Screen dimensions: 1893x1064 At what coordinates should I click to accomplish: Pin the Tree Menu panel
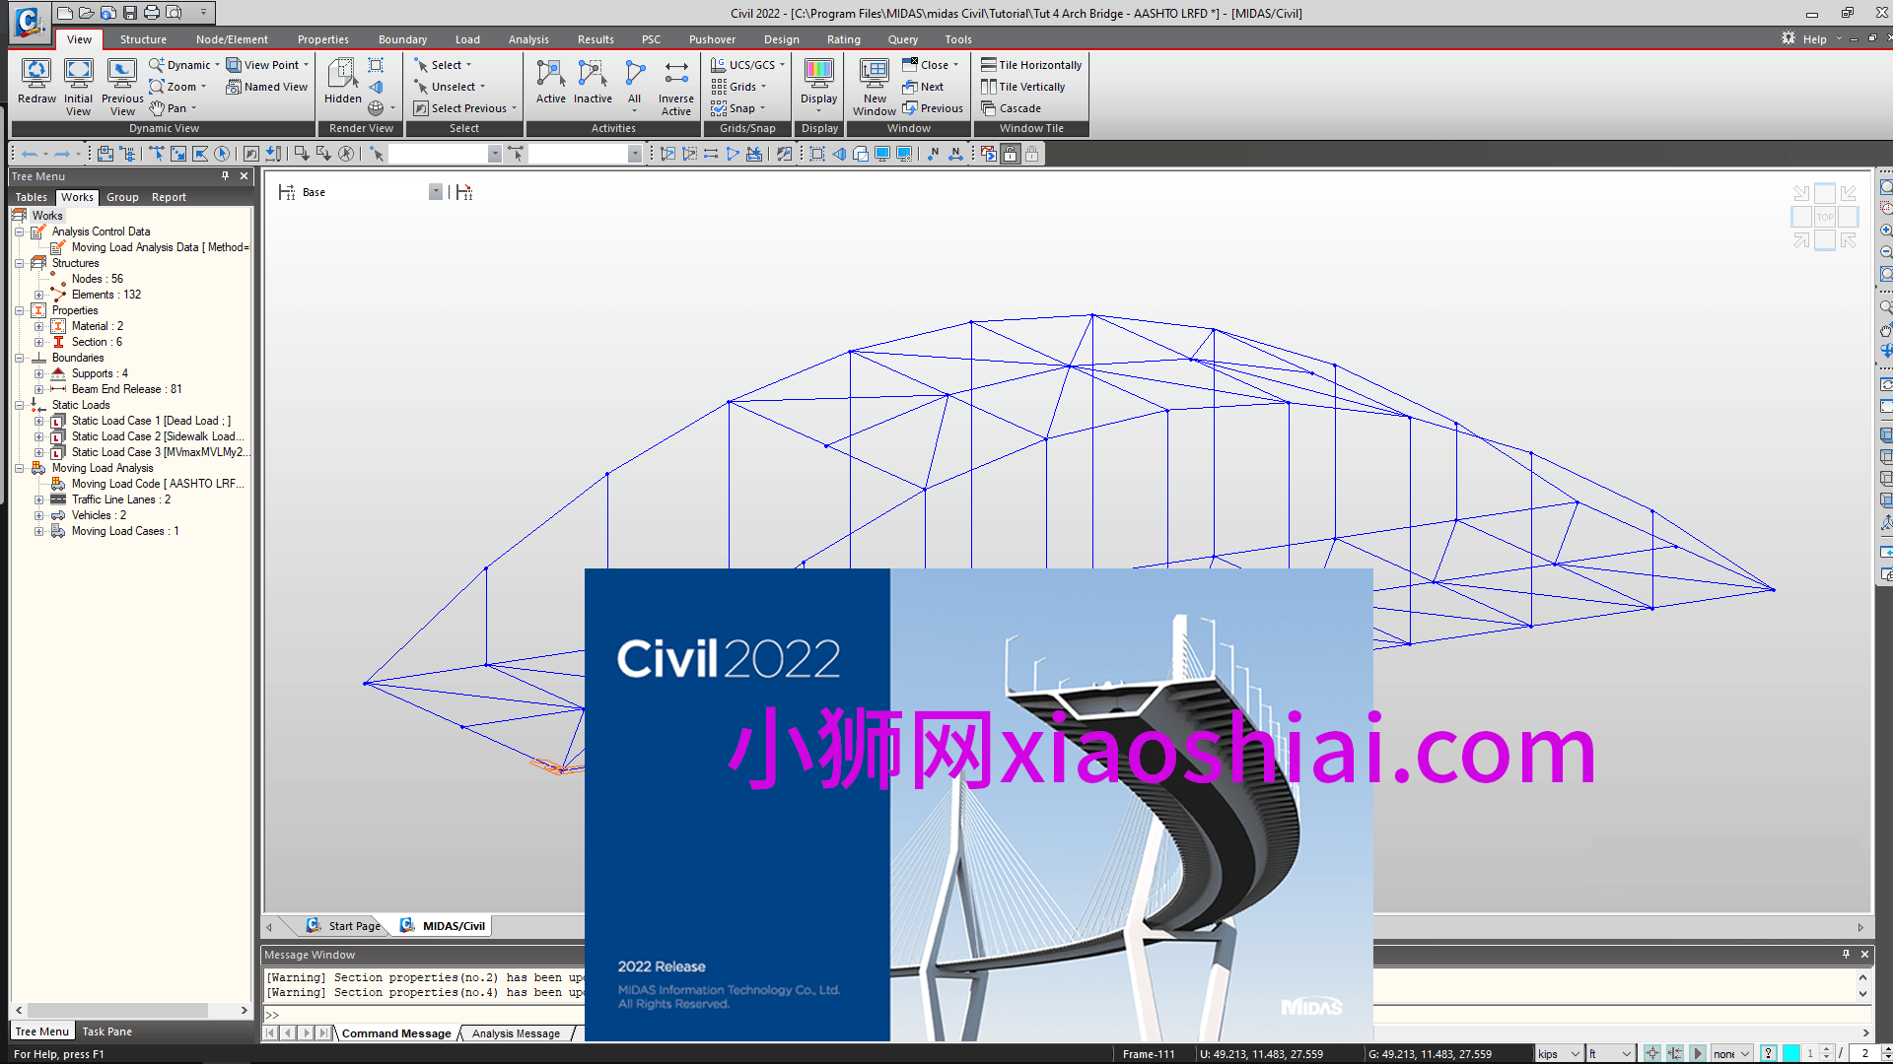point(225,176)
